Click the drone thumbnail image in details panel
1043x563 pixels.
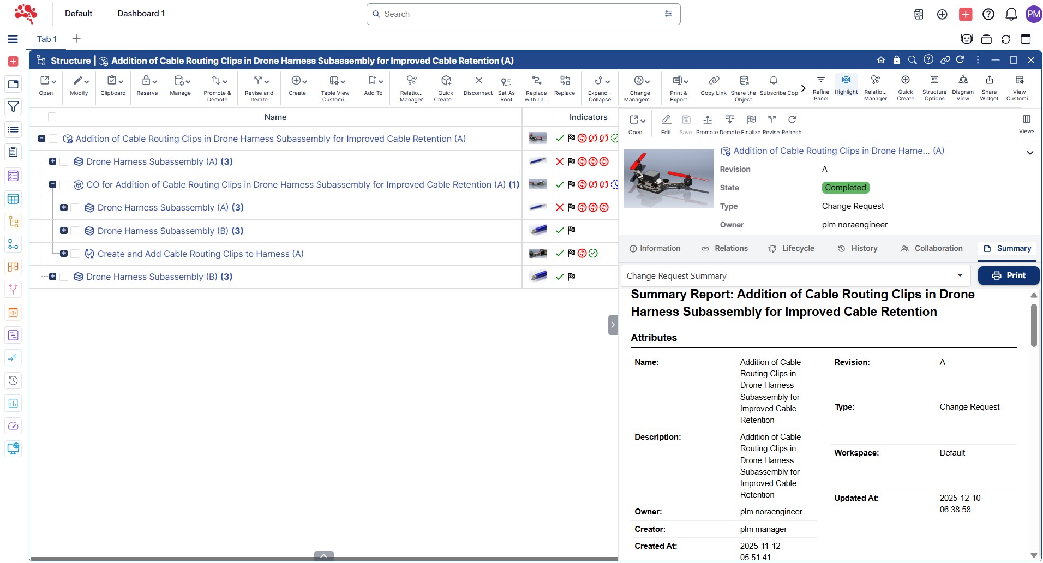[668, 179]
